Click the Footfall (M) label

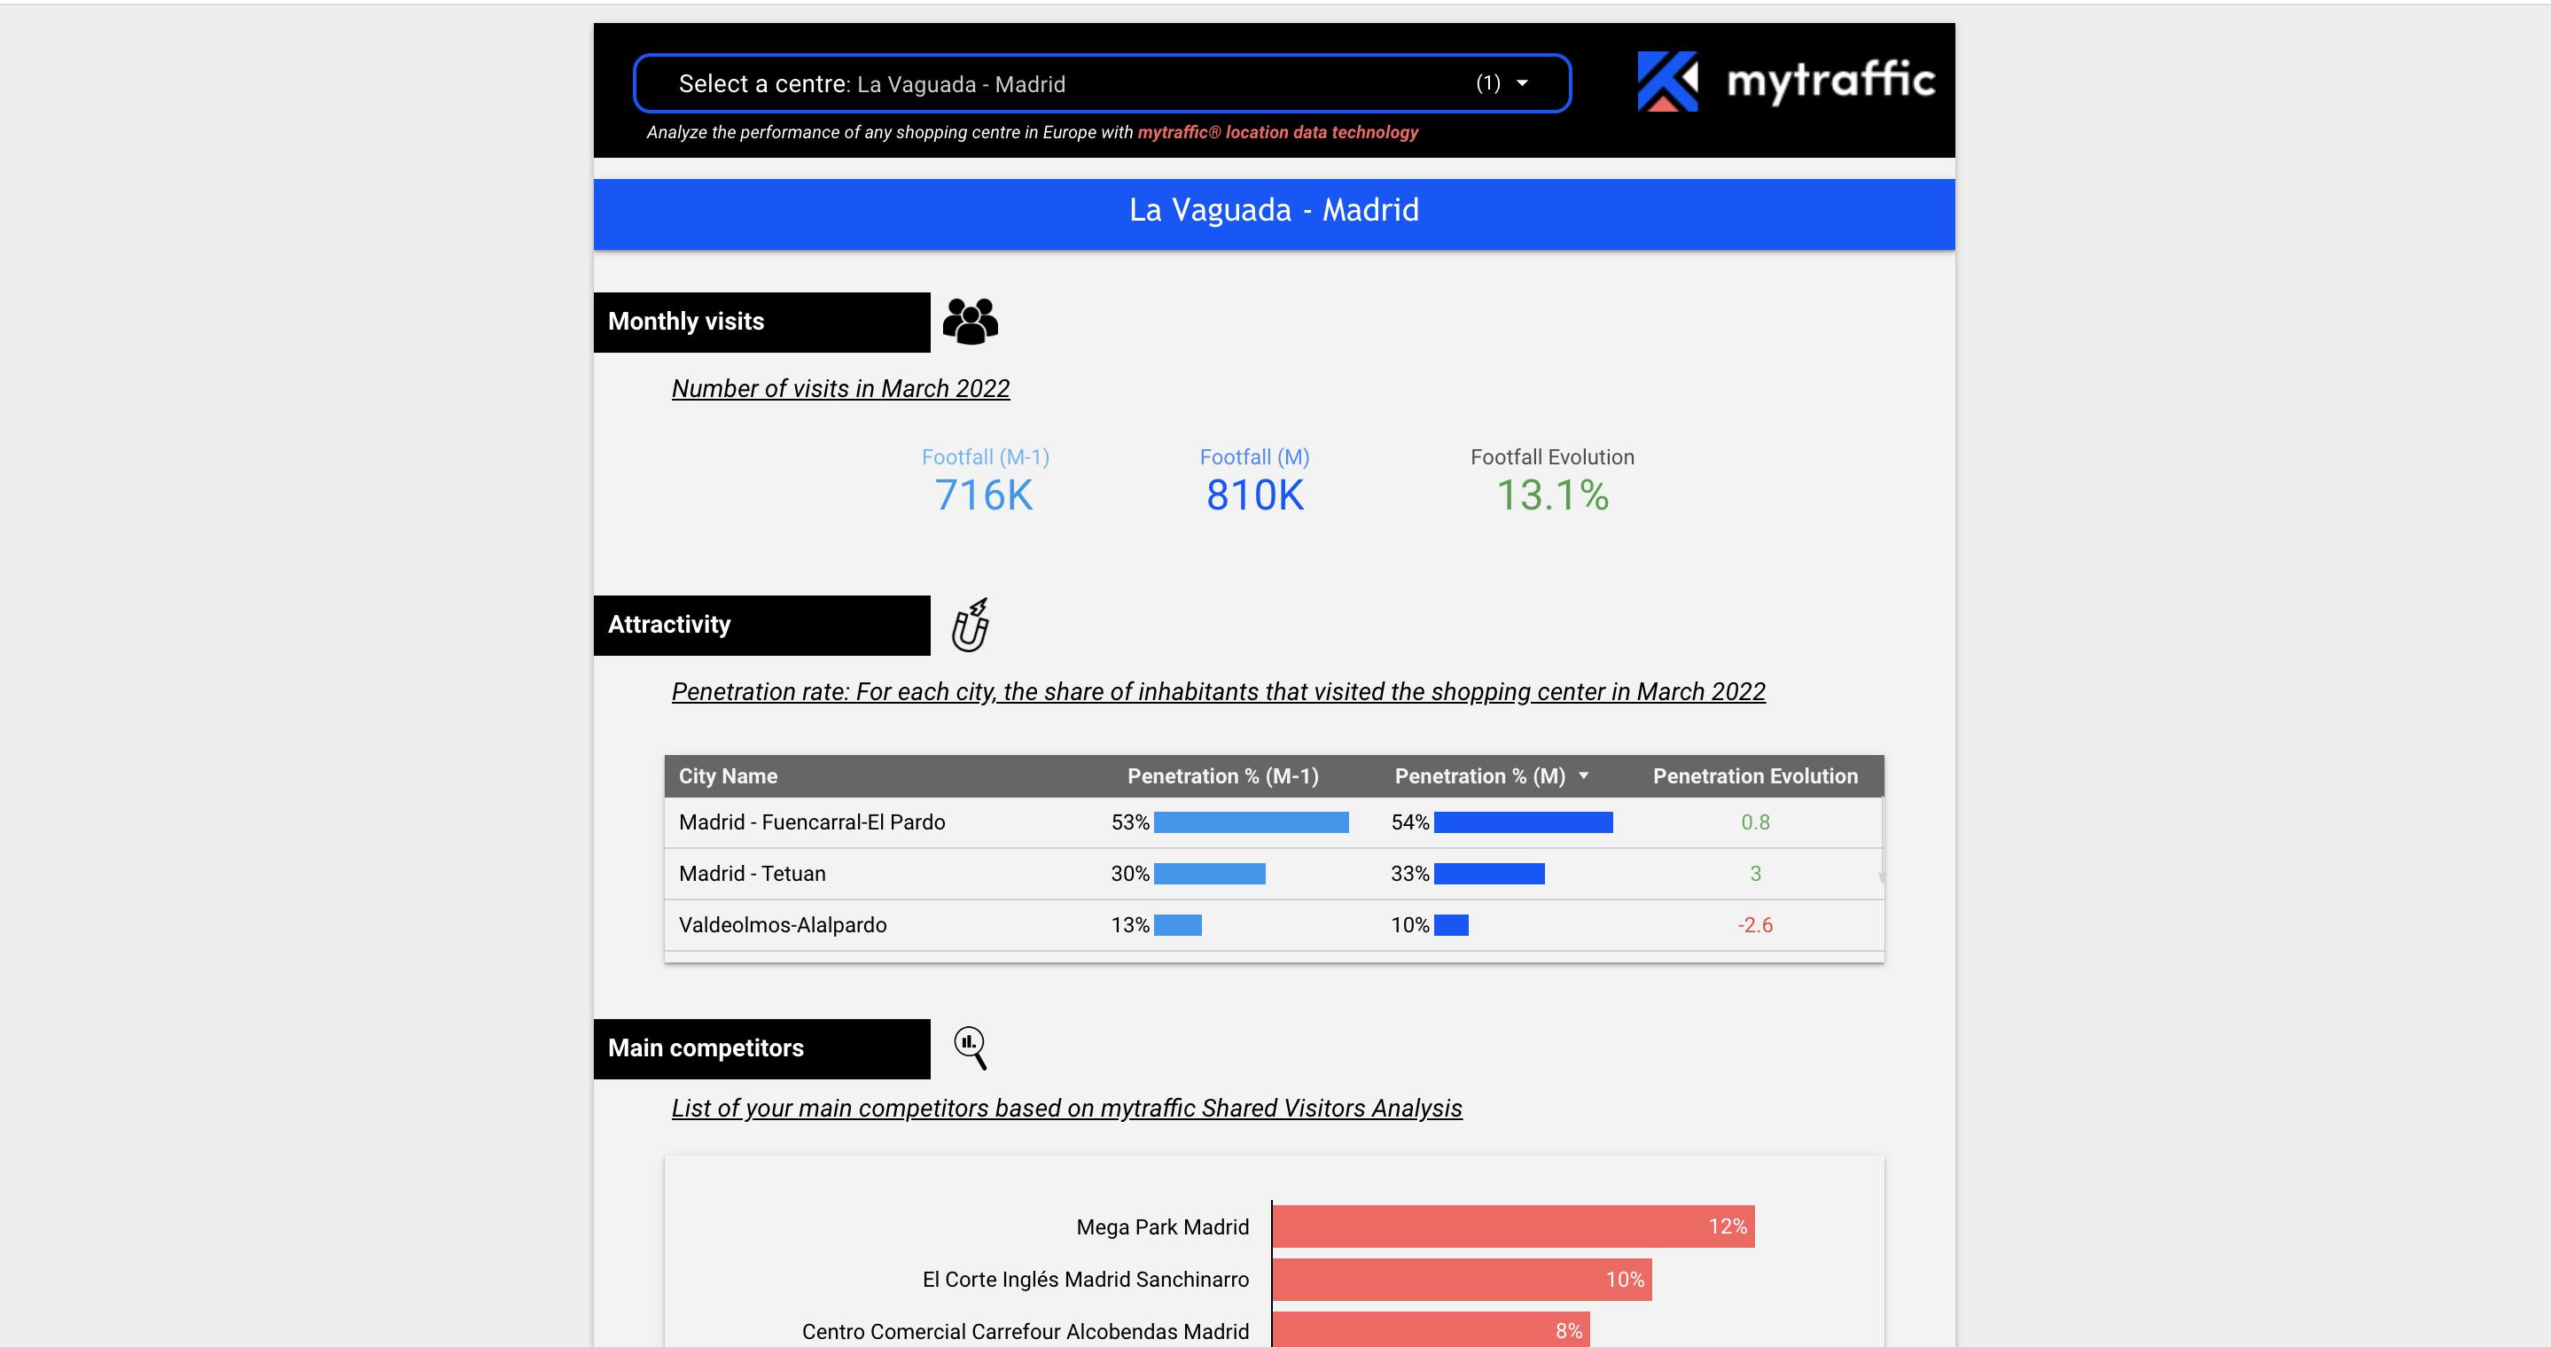coord(1255,457)
